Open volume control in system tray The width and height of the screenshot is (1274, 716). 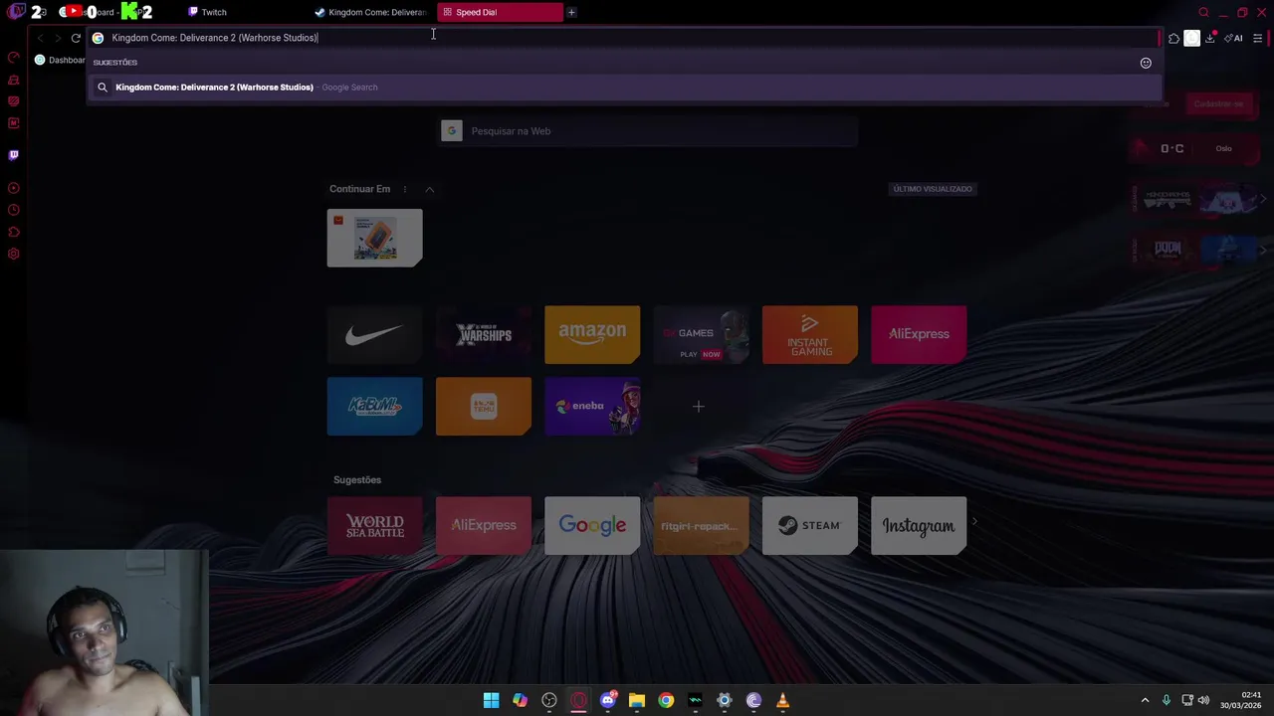click(1203, 700)
